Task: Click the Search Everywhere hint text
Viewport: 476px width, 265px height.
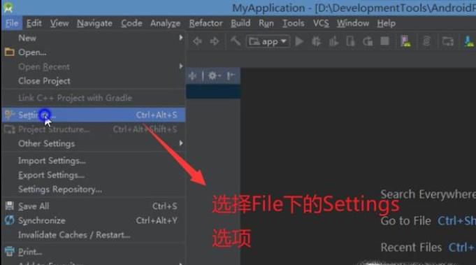Action: click(x=428, y=194)
